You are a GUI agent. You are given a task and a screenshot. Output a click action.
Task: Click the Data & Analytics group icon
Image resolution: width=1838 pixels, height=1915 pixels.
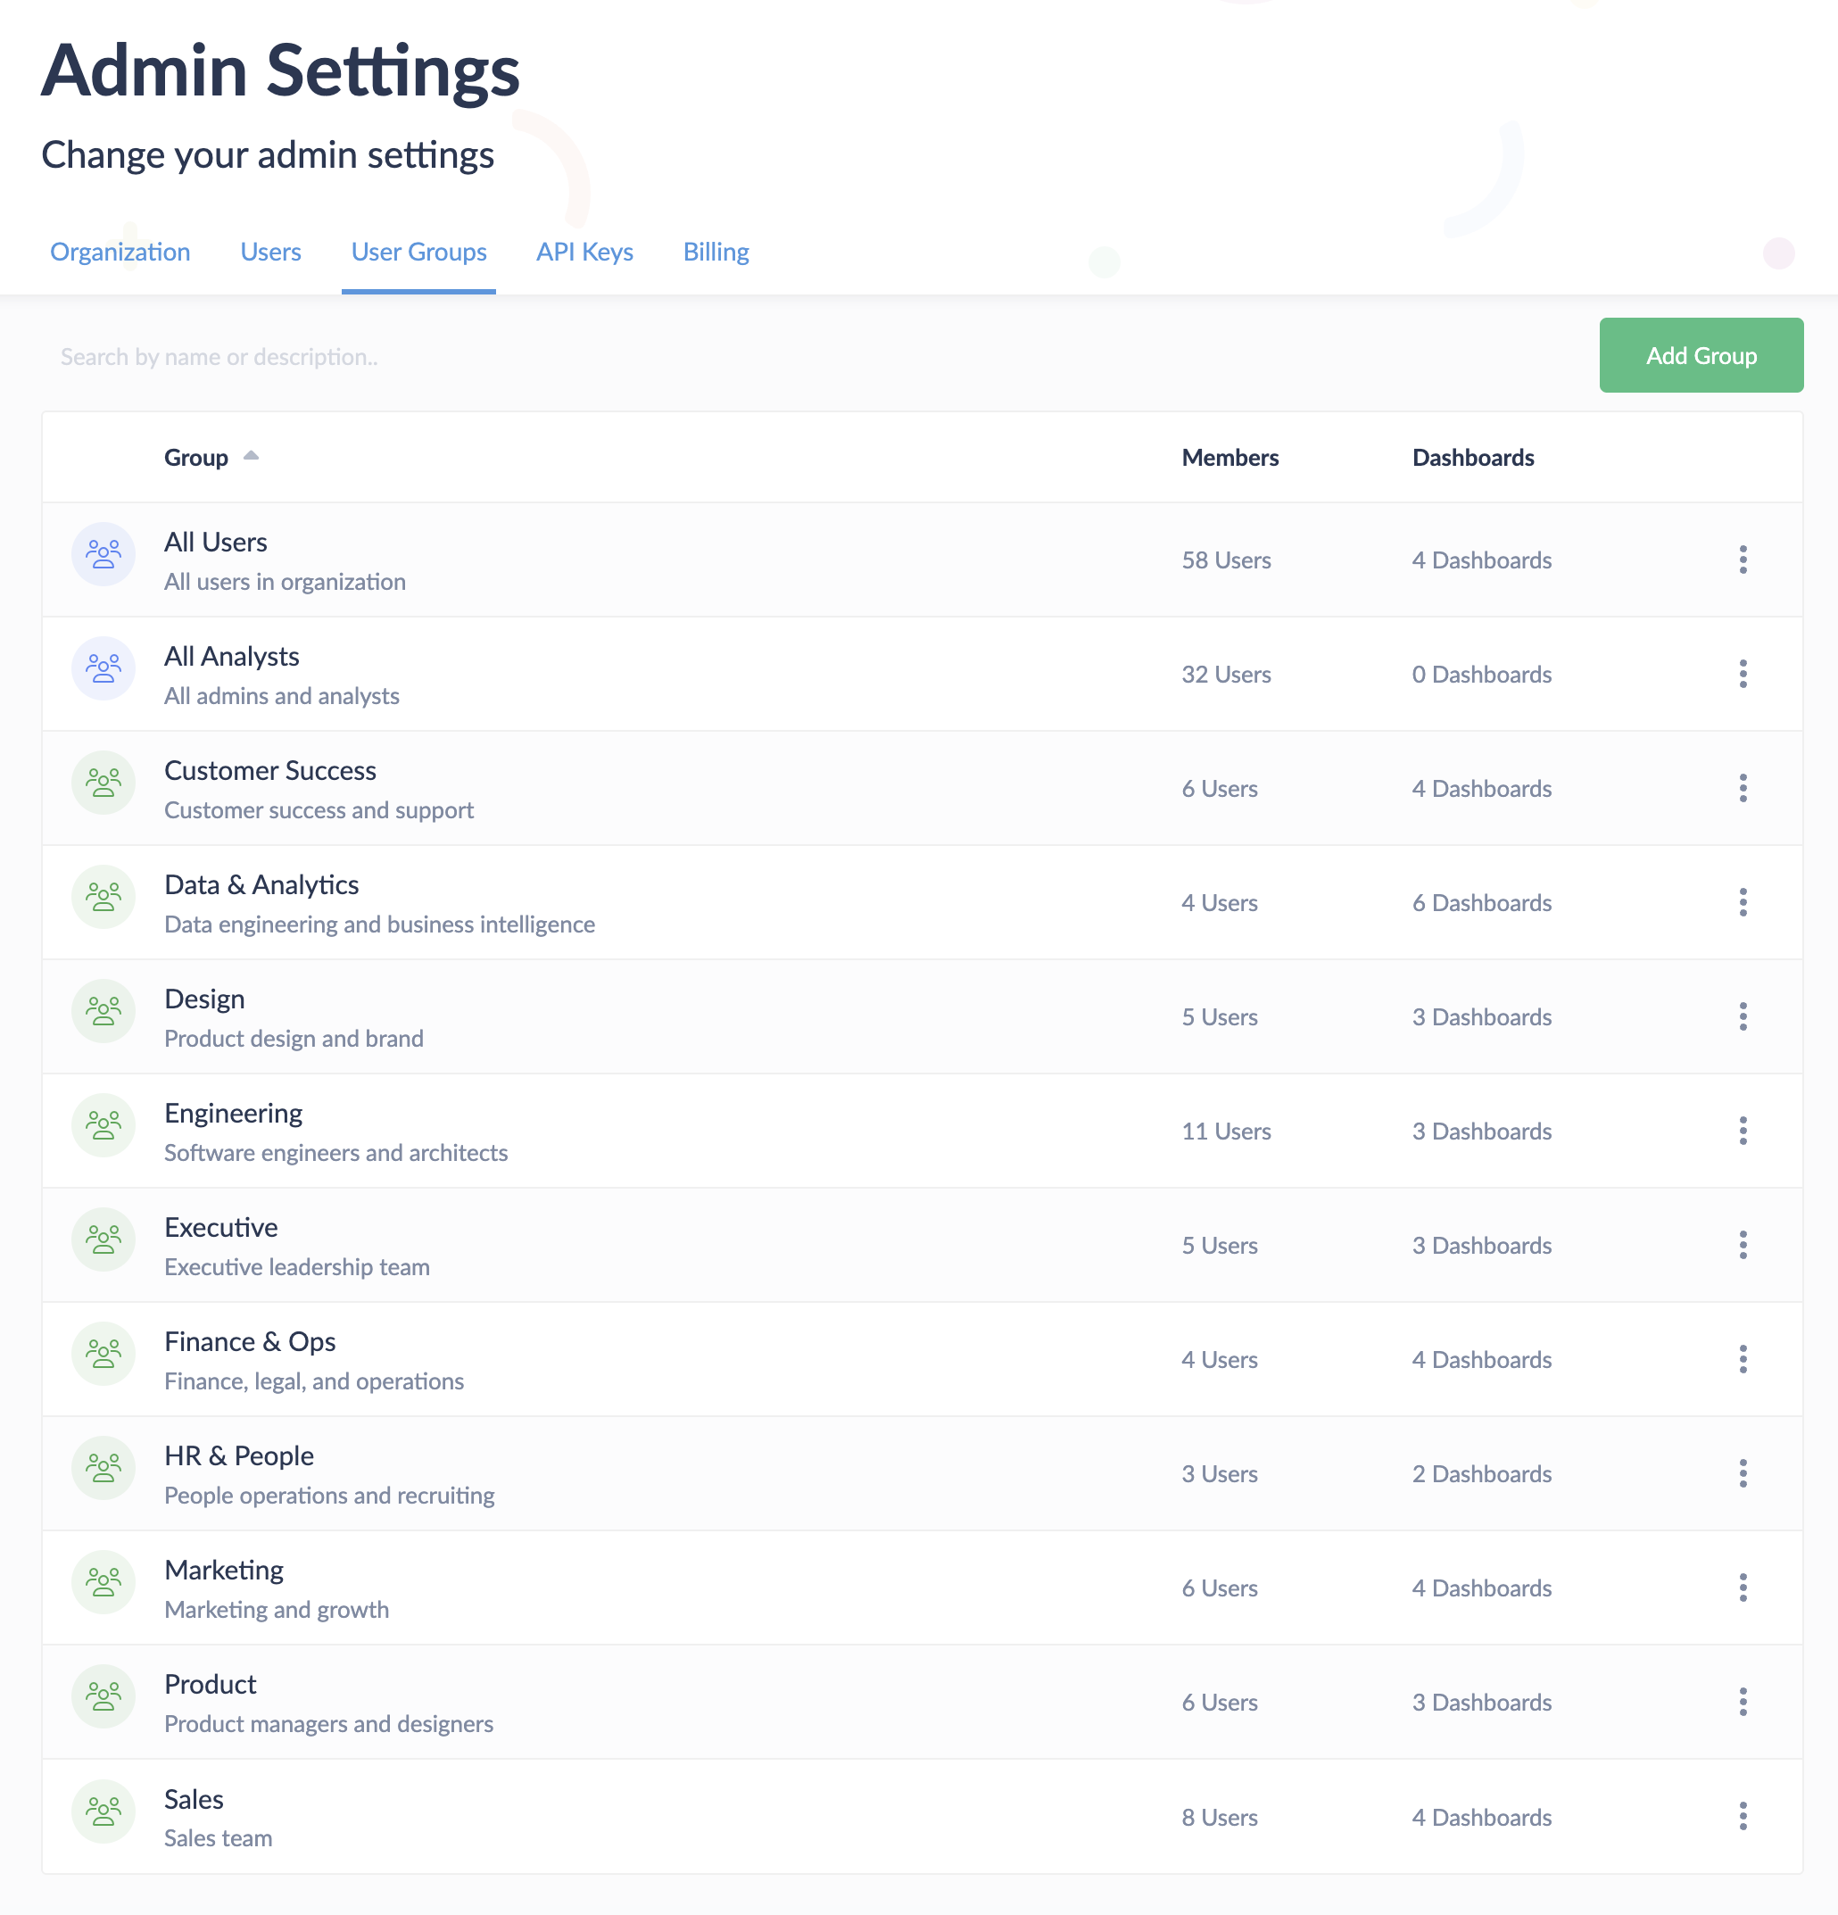click(x=103, y=896)
